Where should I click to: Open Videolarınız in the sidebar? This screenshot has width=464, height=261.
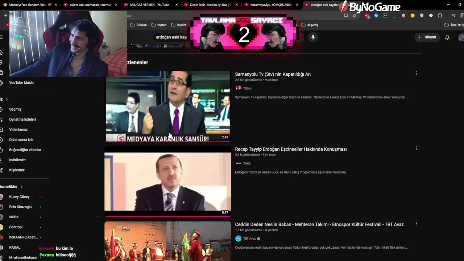click(18, 129)
